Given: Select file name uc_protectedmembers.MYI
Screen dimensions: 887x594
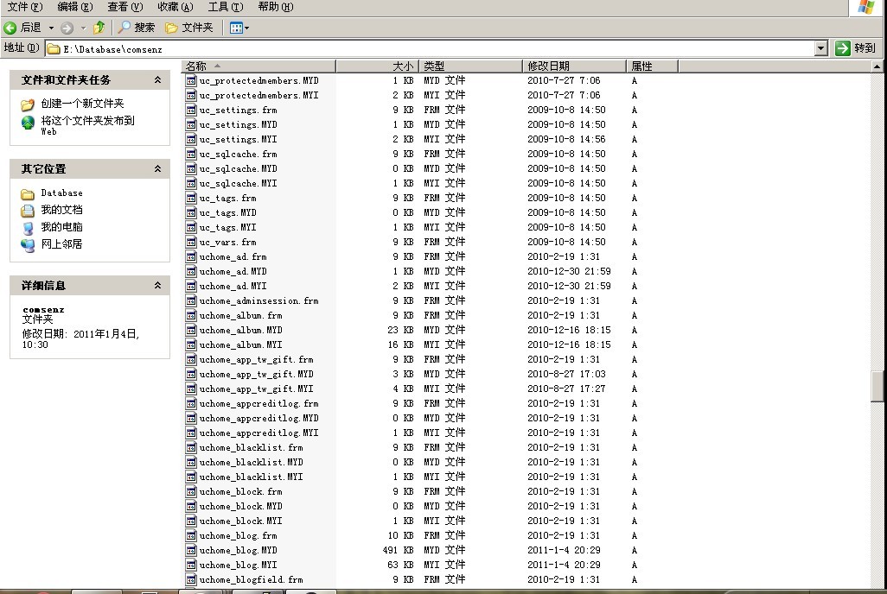Looking at the screenshot, I should (x=258, y=96).
